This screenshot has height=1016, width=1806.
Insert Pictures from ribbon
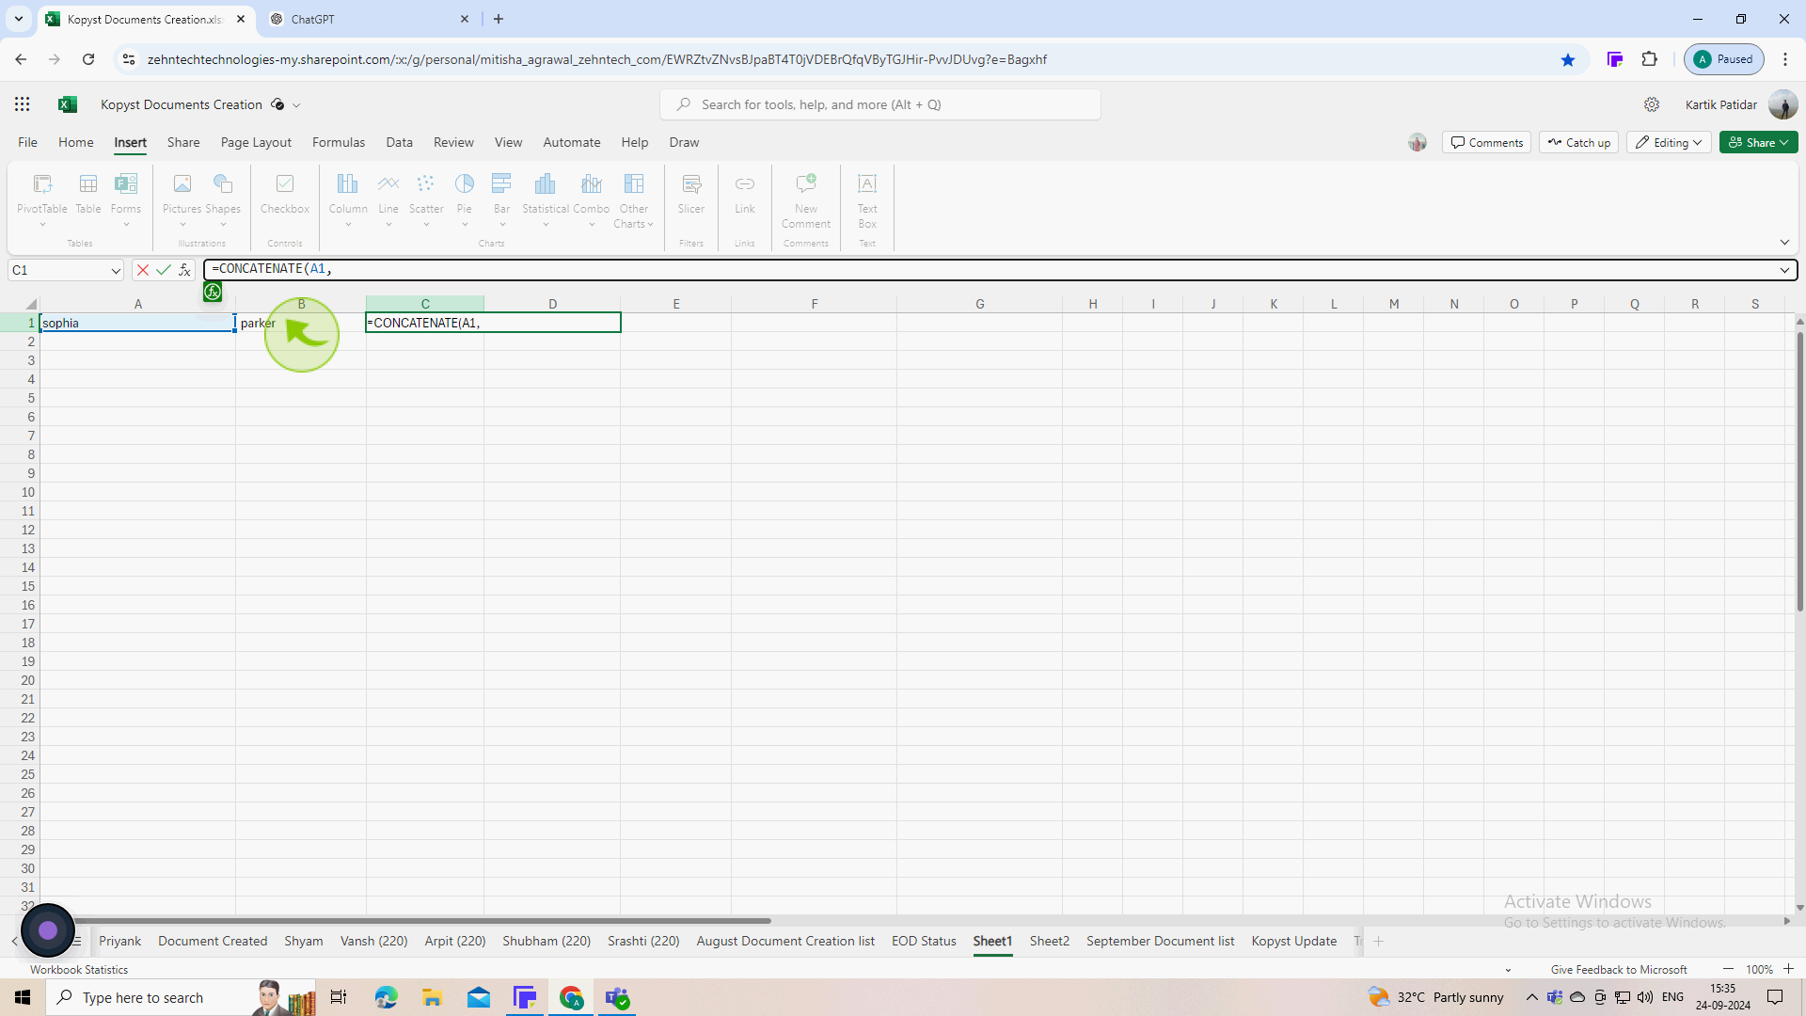click(182, 199)
